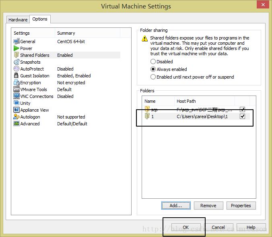Click the Default/Default summary value
272x237 pixels.
point(72,124)
